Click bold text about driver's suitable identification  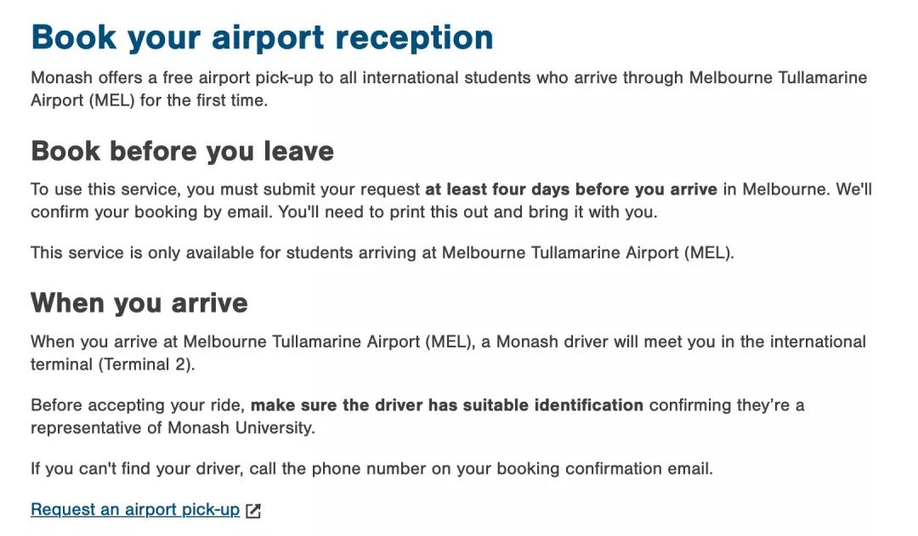point(447,405)
